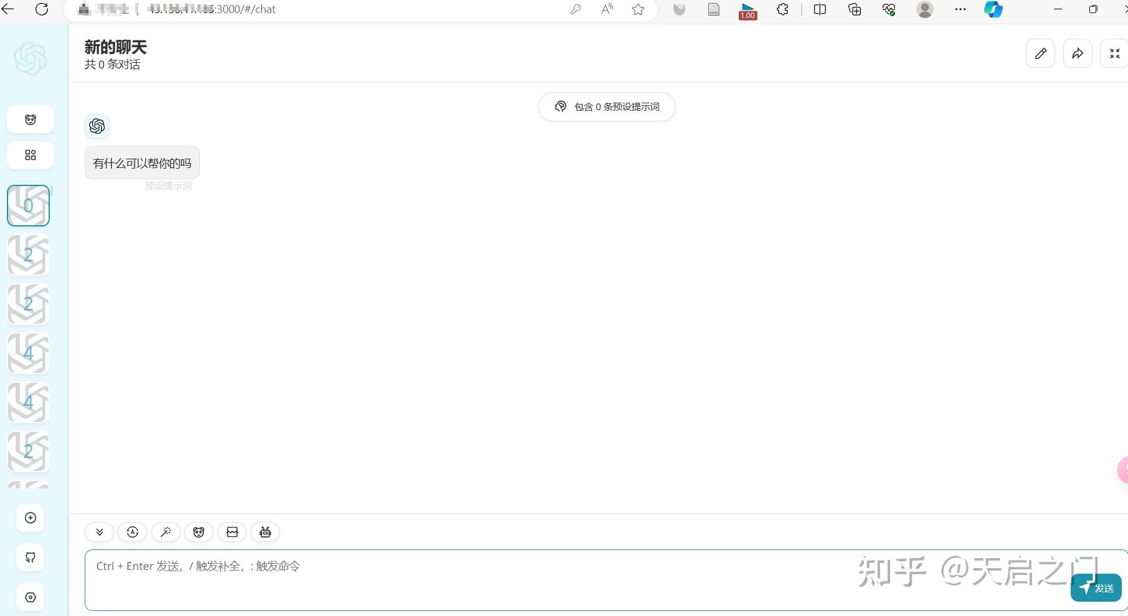Screen dimensions: 1128x616
Task: Exit fullscreen with the shrink arrows button
Action: pyautogui.click(x=1114, y=54)
